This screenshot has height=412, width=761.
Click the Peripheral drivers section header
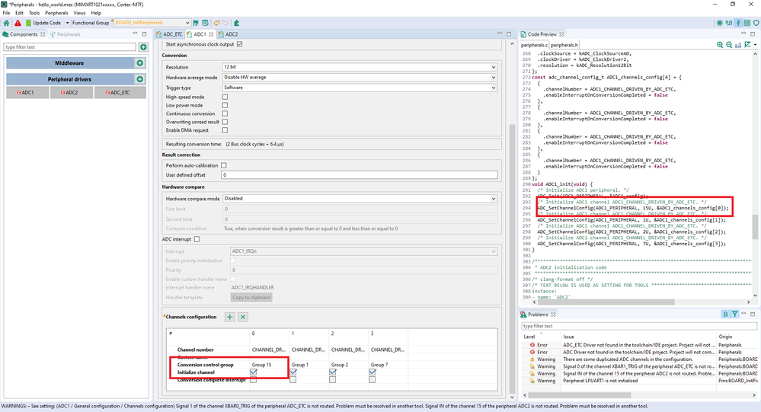pyautogui.click(x=69, y=79)
